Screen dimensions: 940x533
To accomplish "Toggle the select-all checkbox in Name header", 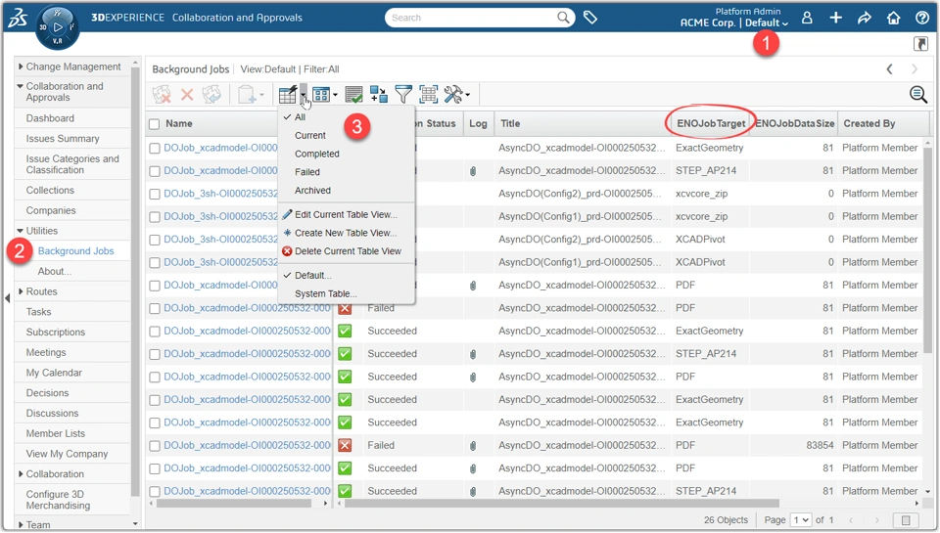I will pyautogui.click(x=154, y=124).
